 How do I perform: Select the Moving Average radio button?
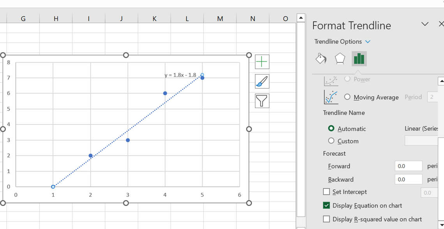[347, 97]
